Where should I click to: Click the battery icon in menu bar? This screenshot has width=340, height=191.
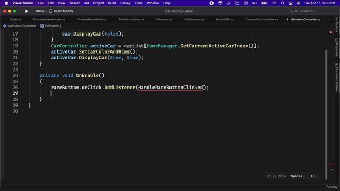264,3
